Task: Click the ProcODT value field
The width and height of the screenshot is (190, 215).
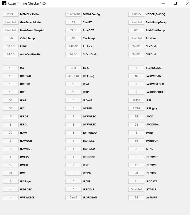Action: coord(73,30)
